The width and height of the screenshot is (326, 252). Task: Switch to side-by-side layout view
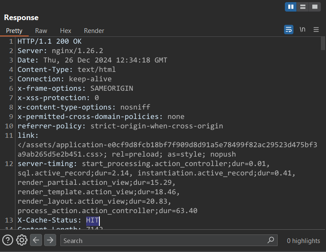point(291,7)
